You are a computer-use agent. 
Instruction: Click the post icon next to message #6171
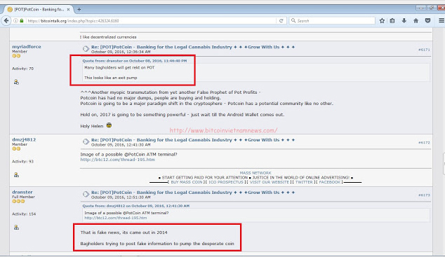86,49
